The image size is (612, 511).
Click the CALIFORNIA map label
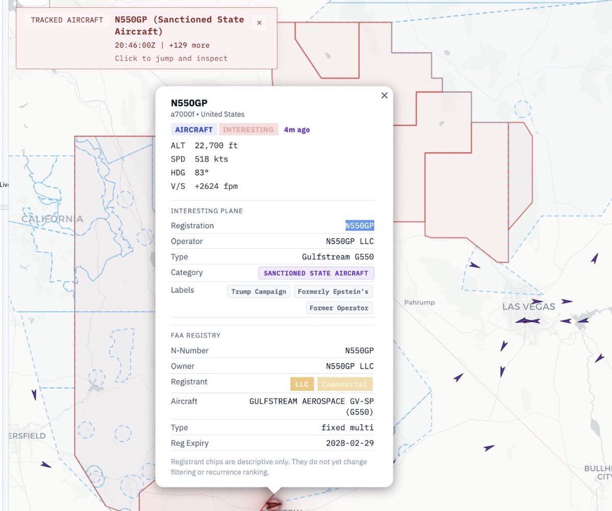pos(52,219)
